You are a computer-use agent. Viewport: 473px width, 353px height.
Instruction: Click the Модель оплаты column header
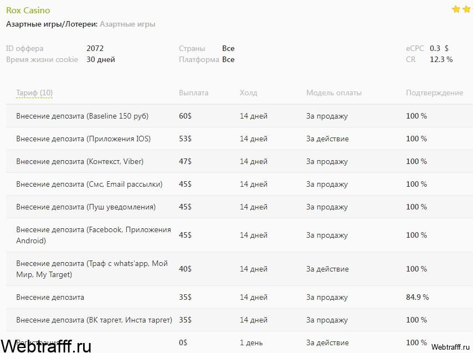334,93
